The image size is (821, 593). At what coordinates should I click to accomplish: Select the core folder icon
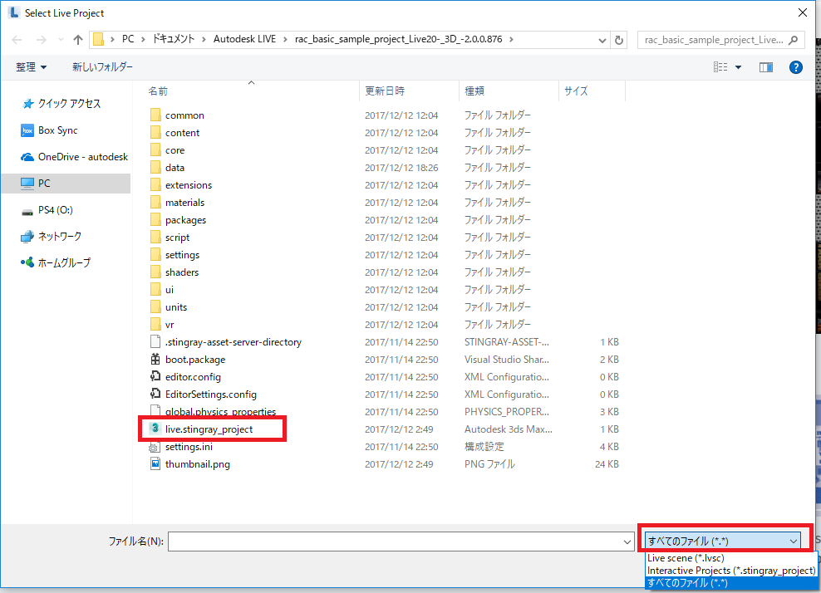155,150
